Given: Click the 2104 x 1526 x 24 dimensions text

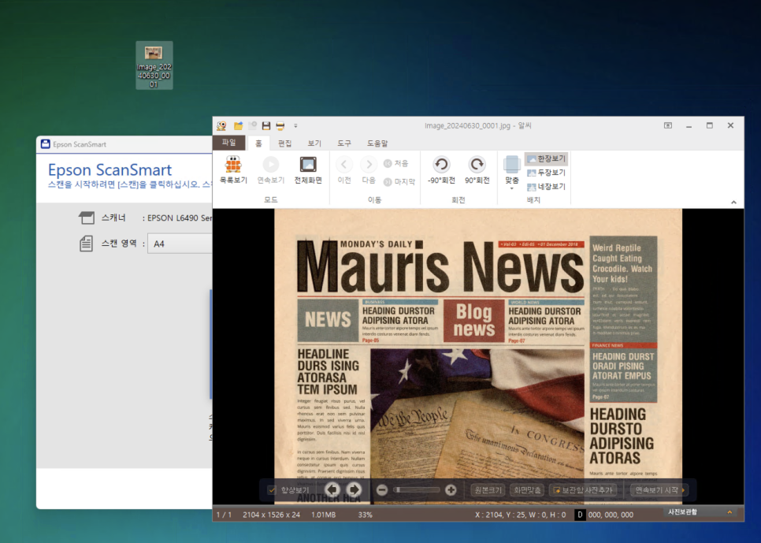Looking at the screenshot, I should click(271, 515).
